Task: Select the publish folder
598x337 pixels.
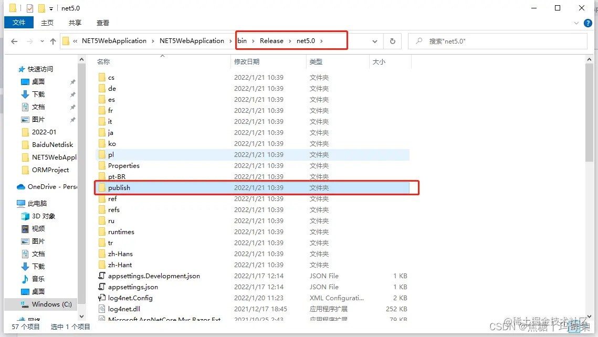Action: [253, 187]
